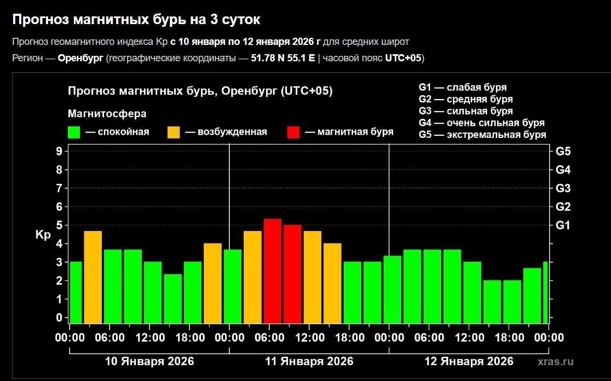Click coordinates text '51.78 N 55.1 E'
611x381 pixels.
283,58
